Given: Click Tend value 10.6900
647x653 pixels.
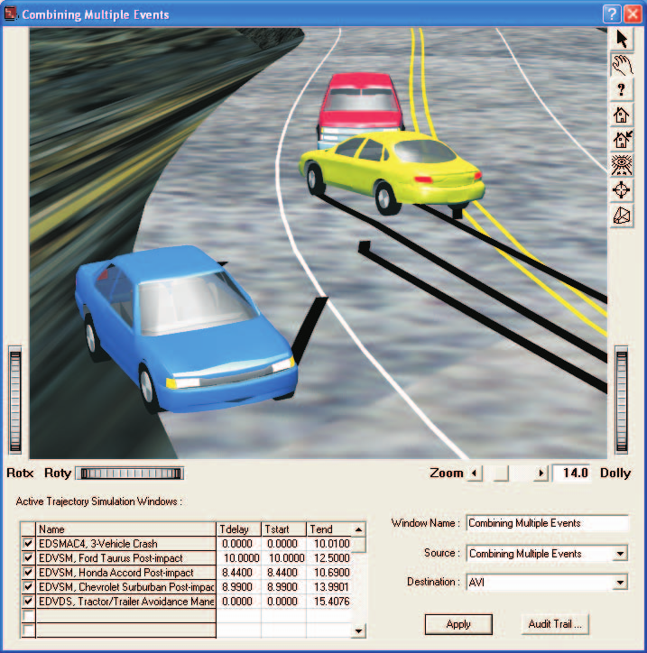Looking at the screenshot, I should tap(329, 573).
